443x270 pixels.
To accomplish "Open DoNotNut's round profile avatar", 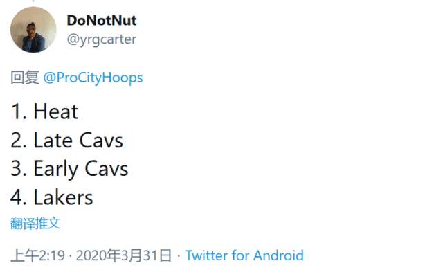I will click(x=33, y=30).
